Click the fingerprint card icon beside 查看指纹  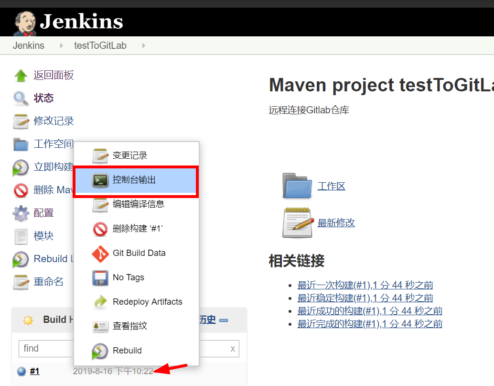[100, 326]
